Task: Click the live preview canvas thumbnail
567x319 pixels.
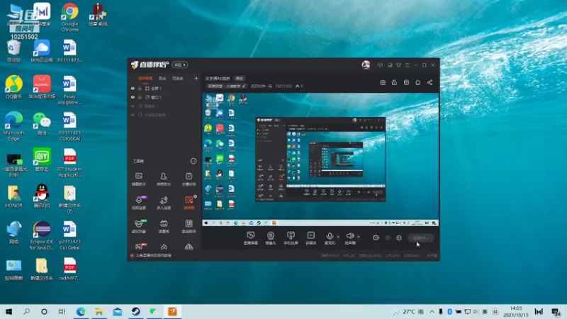Action: pyautogui.click(x=320, y=159)
